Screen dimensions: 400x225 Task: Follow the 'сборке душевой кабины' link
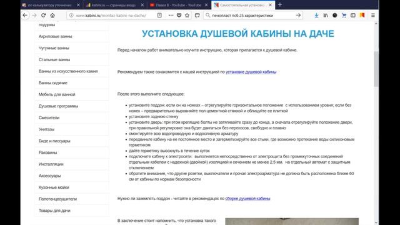pyautogui.click(x=247, y=199)
